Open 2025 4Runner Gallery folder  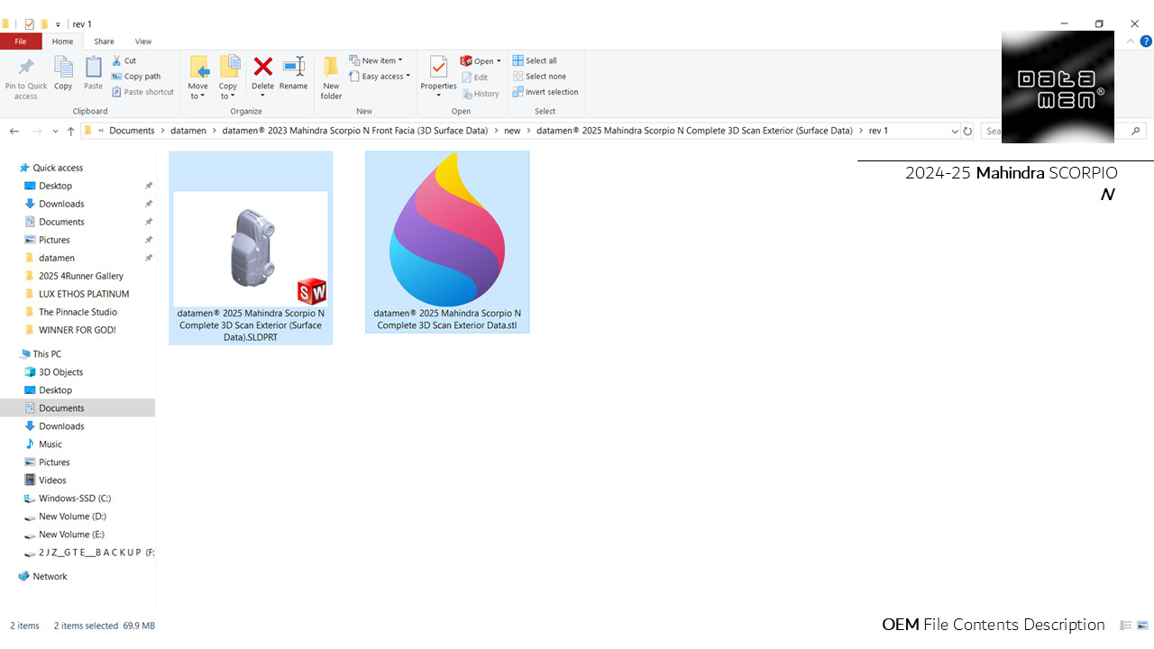(x=81, y=276)
